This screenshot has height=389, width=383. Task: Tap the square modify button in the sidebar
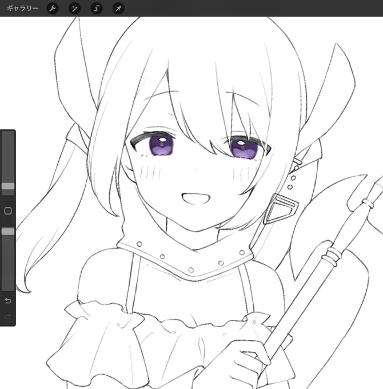pyautogui.click(x=8, y=211)
